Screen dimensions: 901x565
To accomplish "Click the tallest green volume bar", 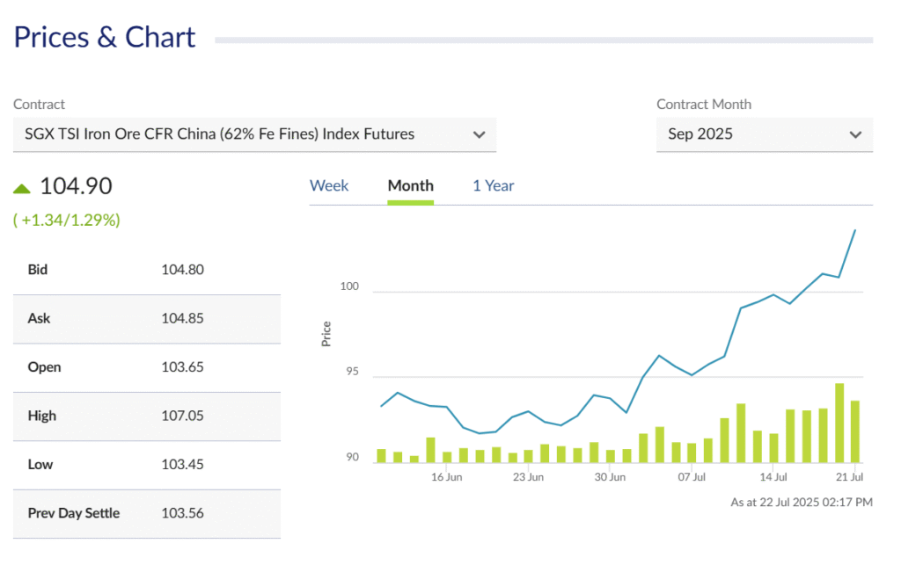I will pos(839,423).
